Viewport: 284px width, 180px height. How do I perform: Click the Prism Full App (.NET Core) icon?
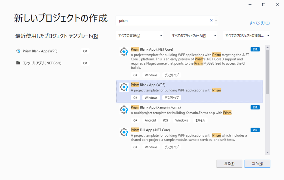(x=124, y=132)
